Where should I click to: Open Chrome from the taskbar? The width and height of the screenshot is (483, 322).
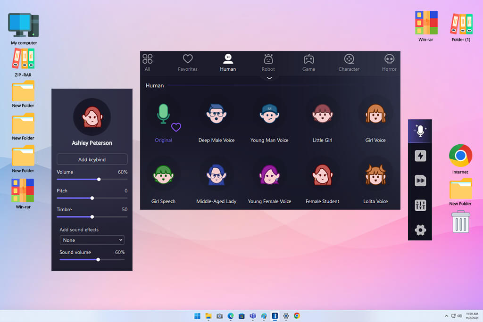(297, 316)
